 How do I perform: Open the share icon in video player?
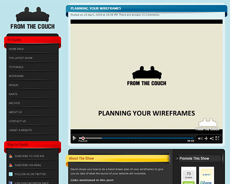[212, 138]
